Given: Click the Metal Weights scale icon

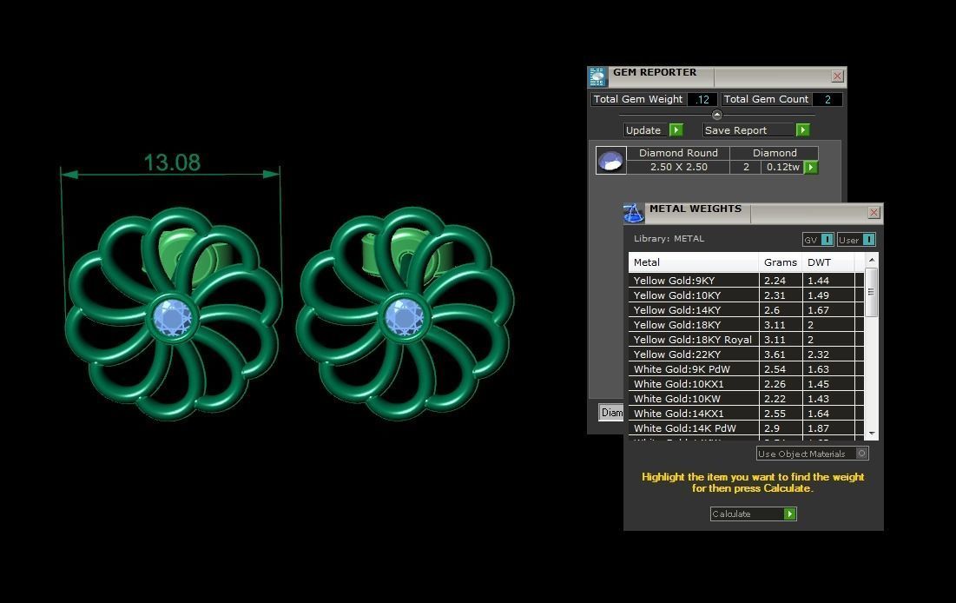Looking at the screenshot, I should [634, 213].
